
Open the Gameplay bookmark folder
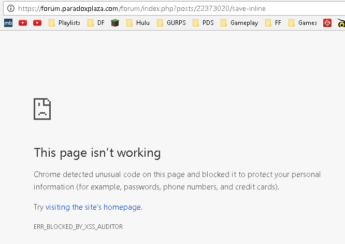(239, 23)
